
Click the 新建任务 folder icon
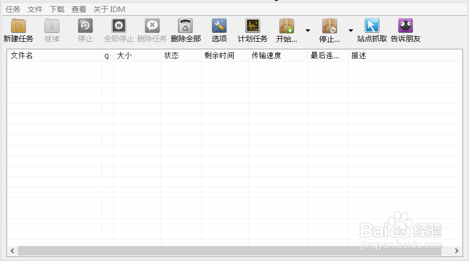click(18, 26)
